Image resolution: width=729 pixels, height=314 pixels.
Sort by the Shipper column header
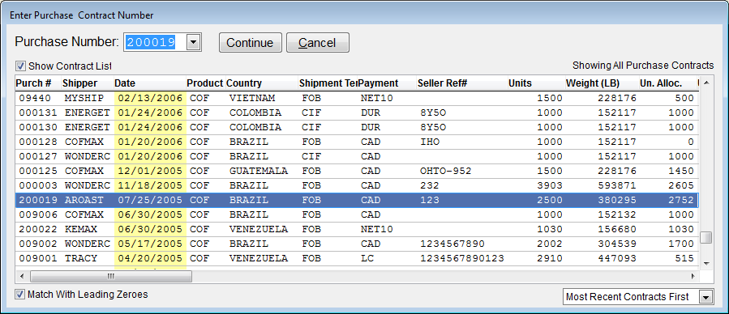pos(88,83)
